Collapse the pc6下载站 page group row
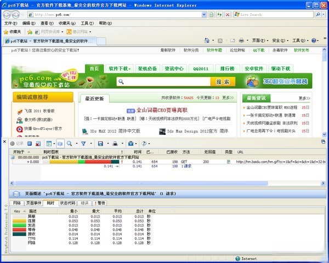Screen dimensions: 329x263 pyautogui.click(x=13, y=157)
